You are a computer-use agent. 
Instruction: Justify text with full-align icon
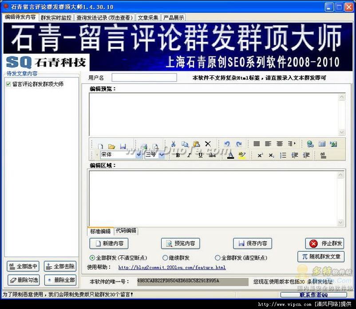coord(257,144)
